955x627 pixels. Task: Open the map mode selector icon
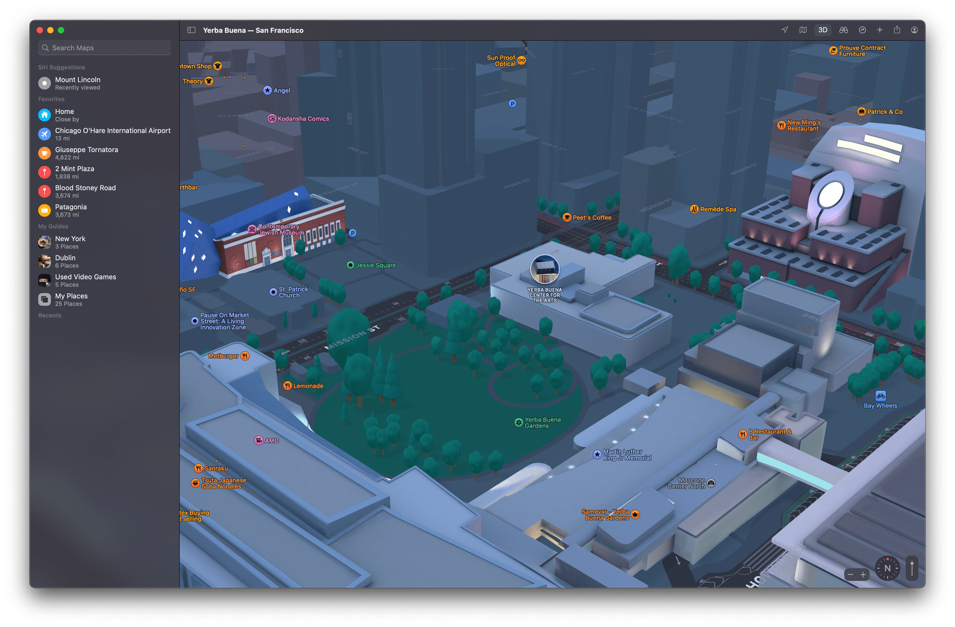[x=803, y=30]
